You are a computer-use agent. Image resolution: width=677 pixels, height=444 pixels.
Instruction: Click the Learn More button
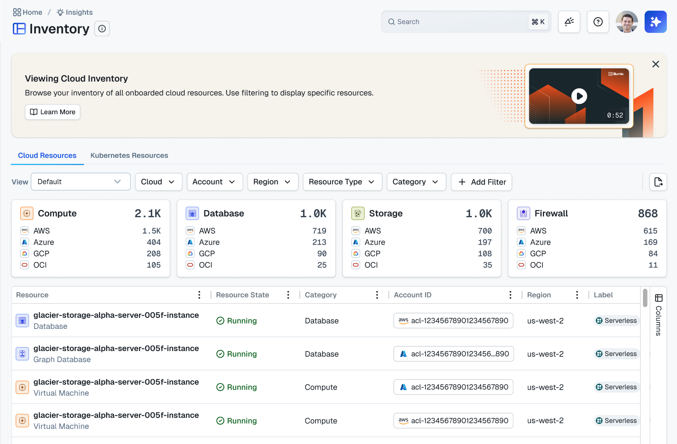pyautogui.click(x=53, y=112)
